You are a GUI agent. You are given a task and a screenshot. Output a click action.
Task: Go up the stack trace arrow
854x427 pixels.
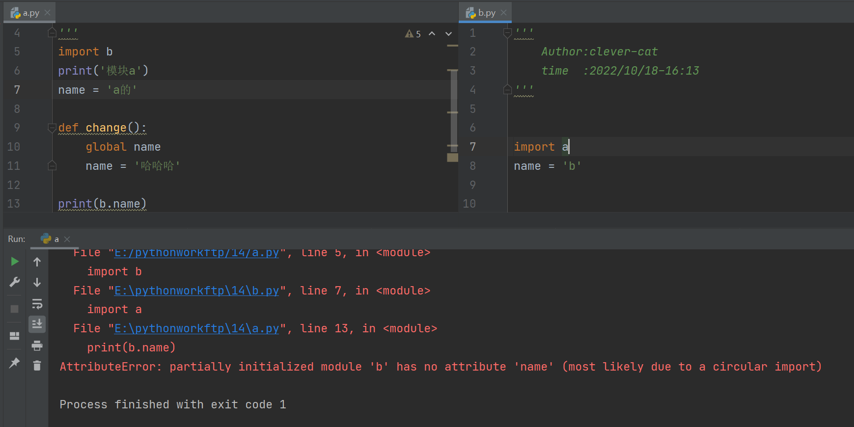point(37,262)
